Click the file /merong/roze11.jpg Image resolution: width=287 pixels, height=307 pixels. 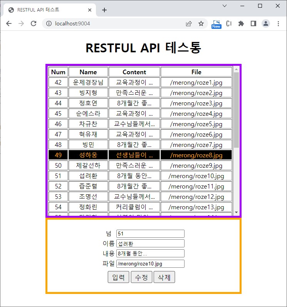click(x=196, y=186)
